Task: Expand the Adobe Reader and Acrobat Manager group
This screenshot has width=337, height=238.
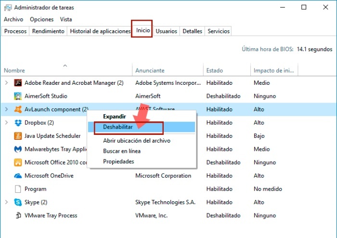Action: click(x=6, y=83)
